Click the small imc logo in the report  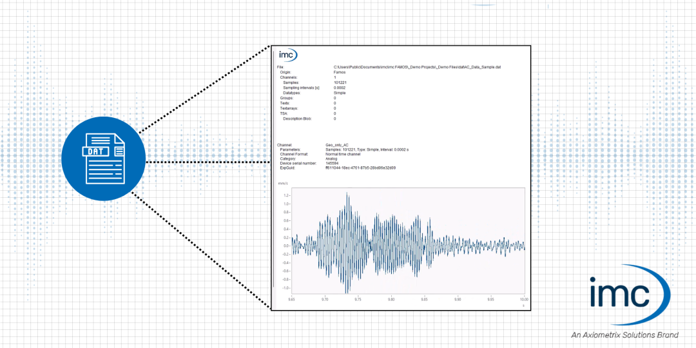(287, 55)
